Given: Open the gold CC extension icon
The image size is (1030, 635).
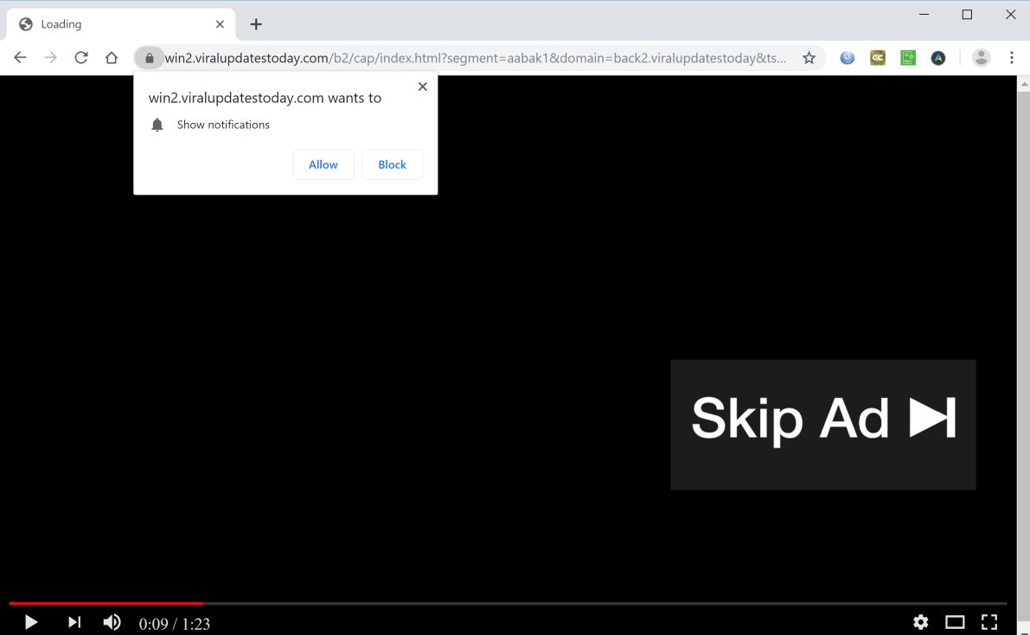Looking at the screenshot, I should 877,57.
